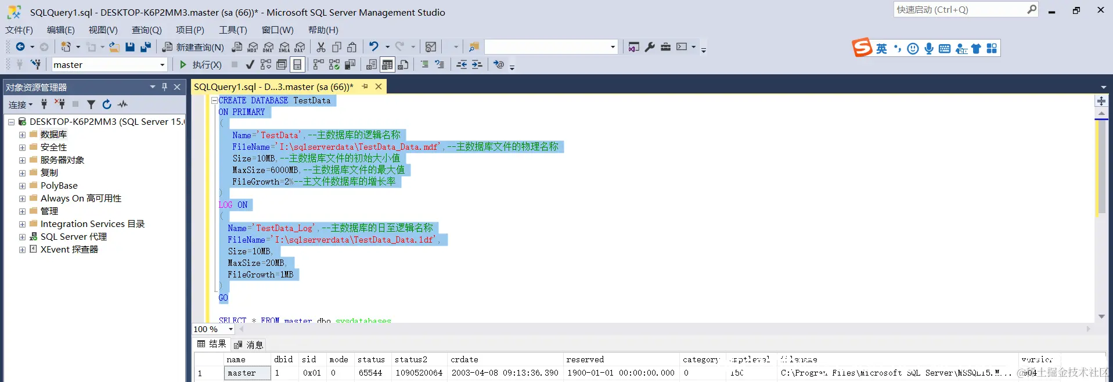Open the 帮助(H) menu
The width and height of the screenshot is (1113, 382).
[x=323, y=30]
